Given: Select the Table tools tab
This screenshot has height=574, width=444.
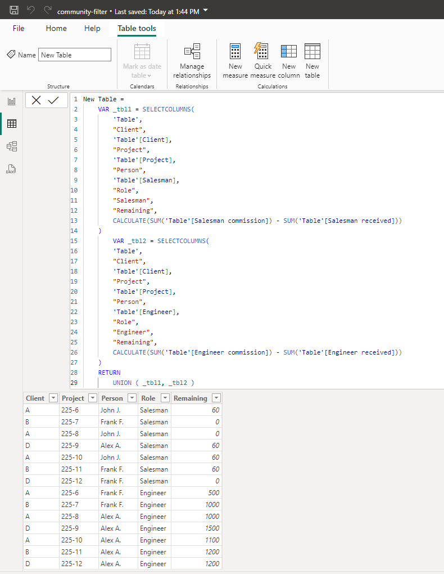Looking at the screenshot, I should 137,28.
